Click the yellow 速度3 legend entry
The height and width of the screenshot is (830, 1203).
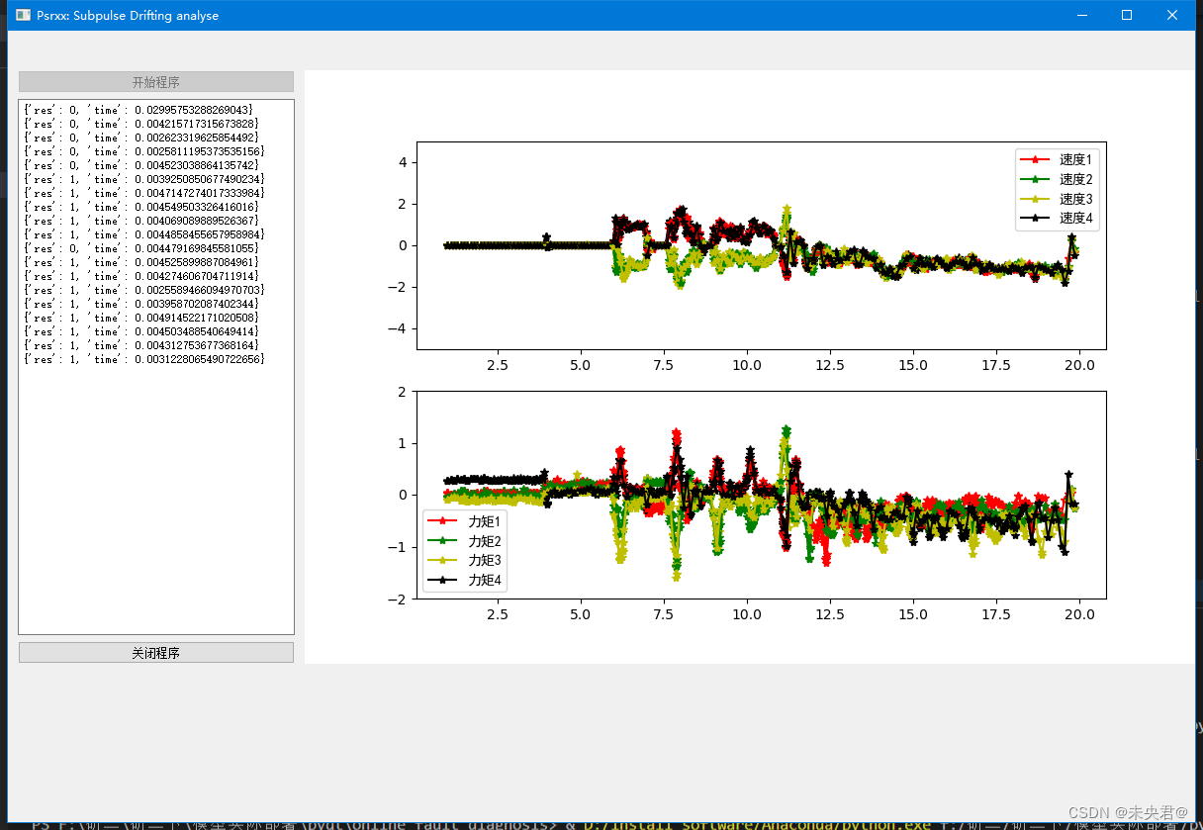click(1058, 199)
